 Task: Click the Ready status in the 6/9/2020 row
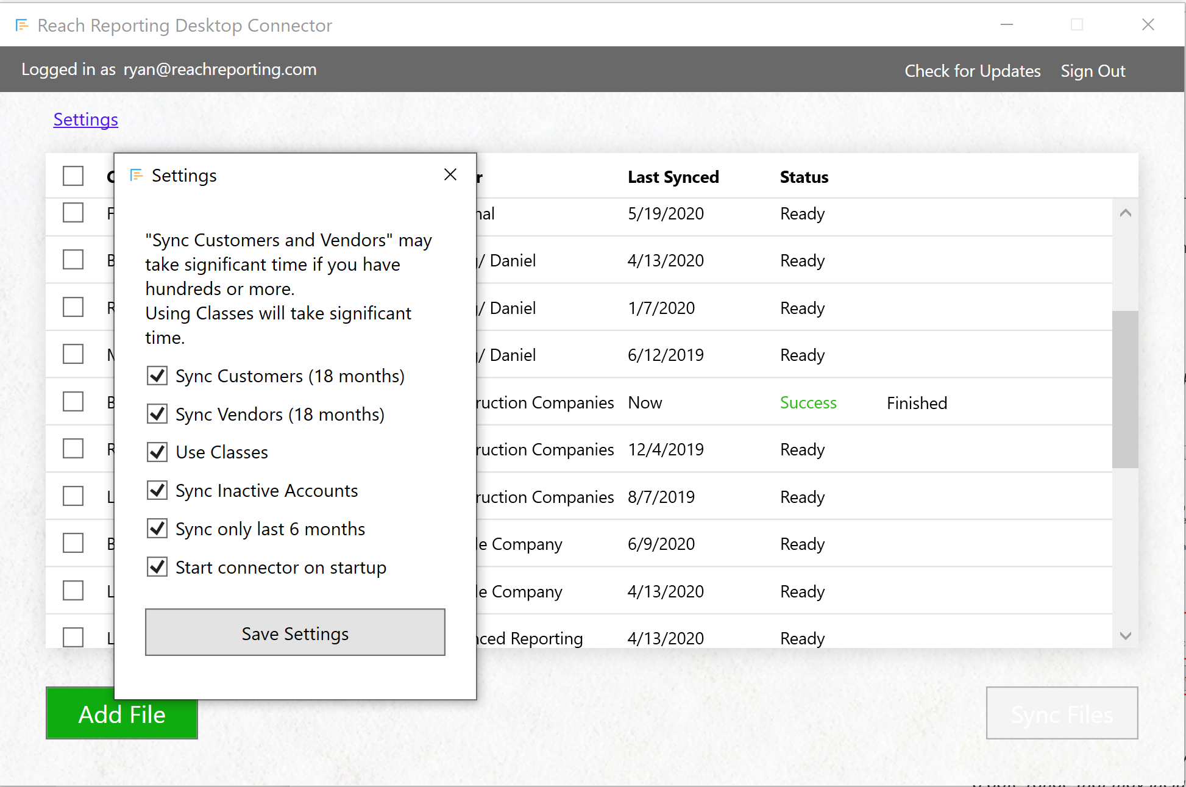[802, 544]
